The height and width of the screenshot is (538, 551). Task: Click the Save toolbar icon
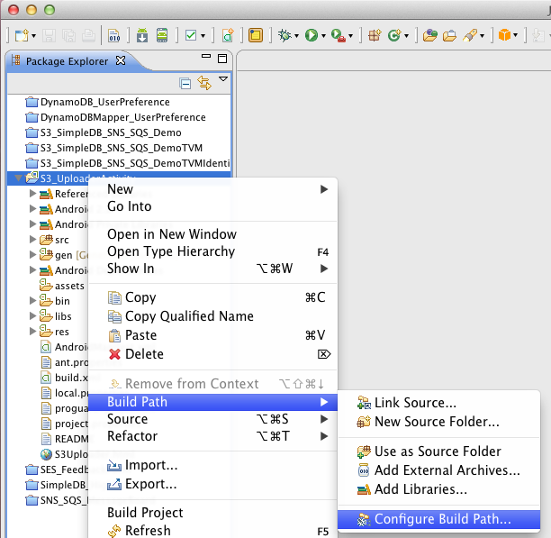49,35
